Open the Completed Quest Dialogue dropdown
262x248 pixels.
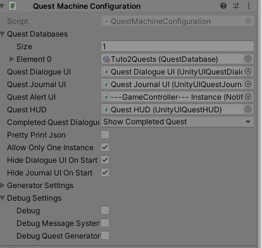177,122
